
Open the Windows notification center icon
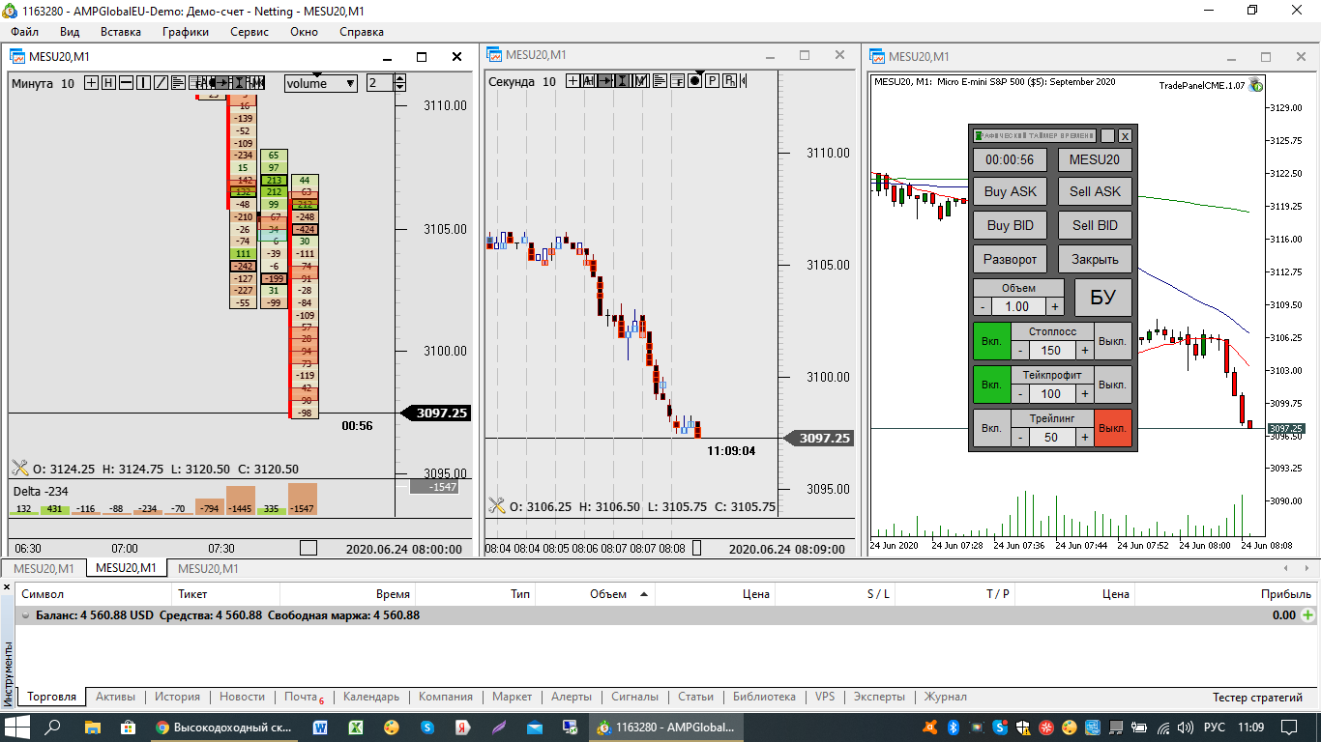point(1289,727)
